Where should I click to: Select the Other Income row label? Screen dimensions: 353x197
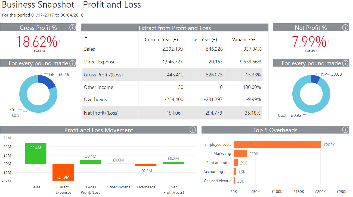pos(98,87)
